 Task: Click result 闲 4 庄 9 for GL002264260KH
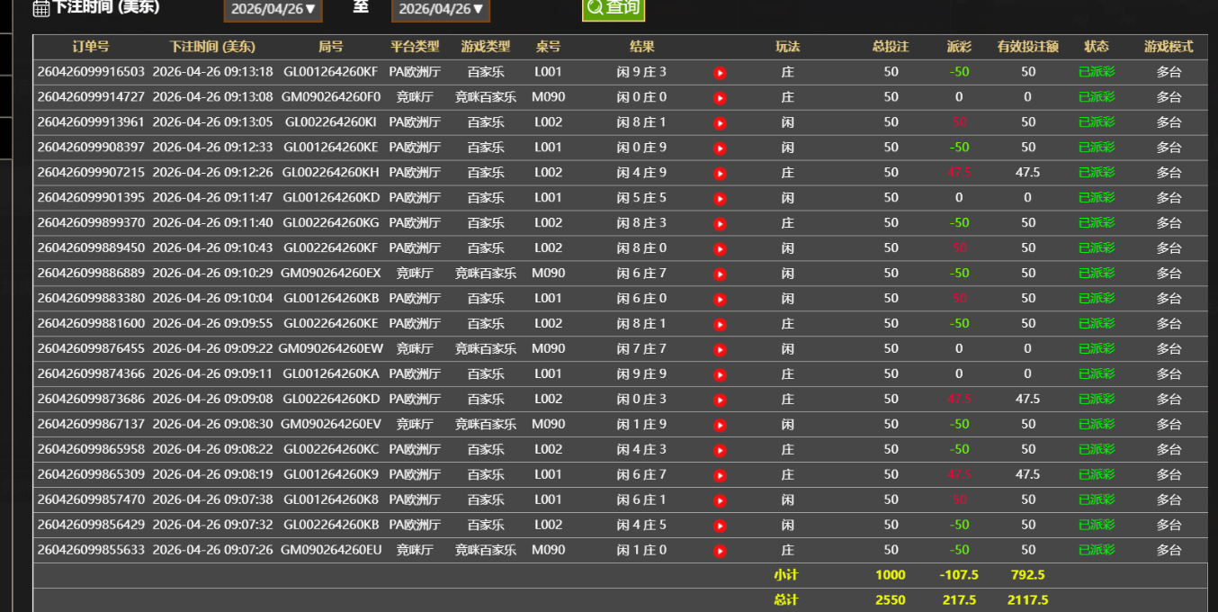pos(642,173)
